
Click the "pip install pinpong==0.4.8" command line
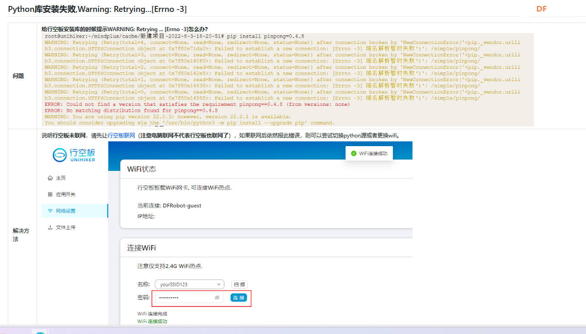click(x=266, y=36)
